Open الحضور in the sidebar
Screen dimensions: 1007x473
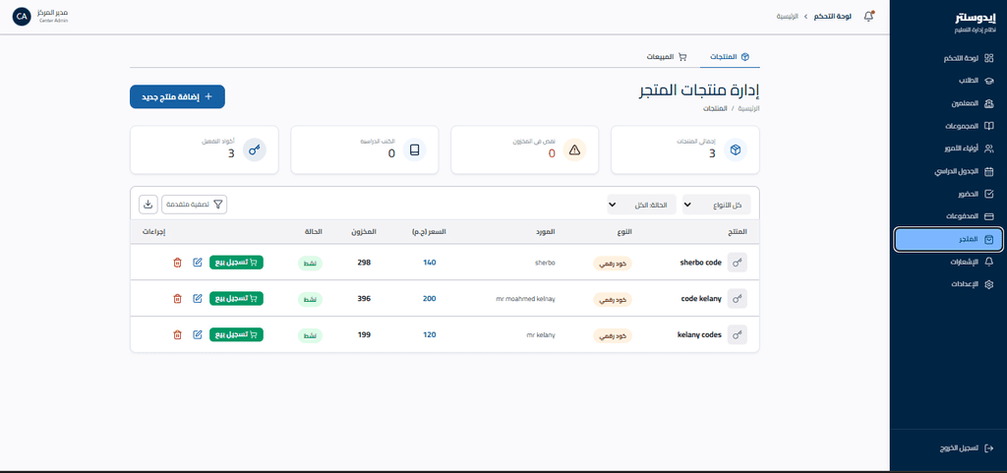(x=948, y=193)
